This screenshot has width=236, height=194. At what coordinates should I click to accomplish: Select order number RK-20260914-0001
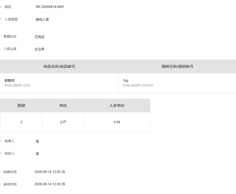tap(50, 7)
